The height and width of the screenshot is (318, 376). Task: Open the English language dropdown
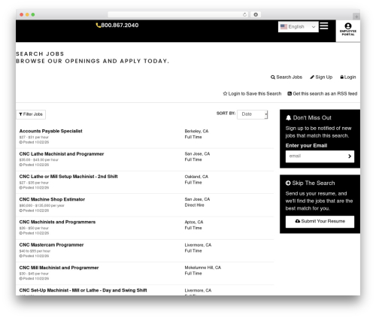tap(299, 27)
